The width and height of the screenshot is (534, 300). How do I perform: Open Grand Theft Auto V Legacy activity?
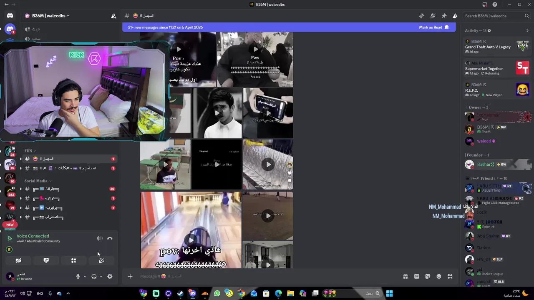[497, 46]
